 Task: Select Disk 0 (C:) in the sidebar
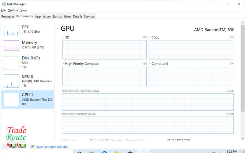[28, 63]
